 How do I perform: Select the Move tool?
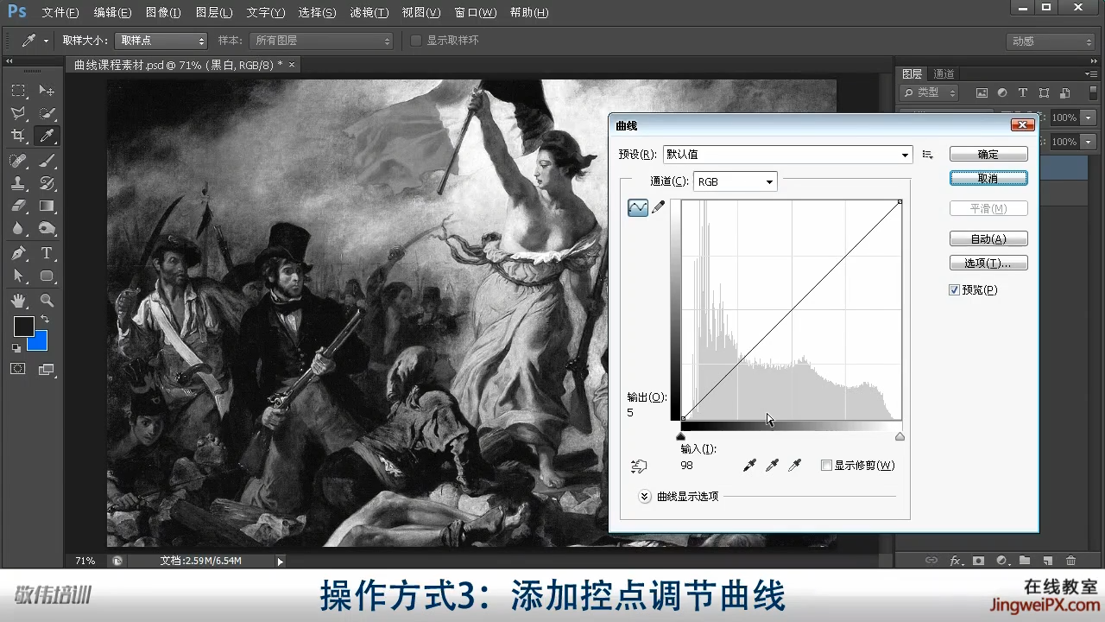click(x=47, y=91)
